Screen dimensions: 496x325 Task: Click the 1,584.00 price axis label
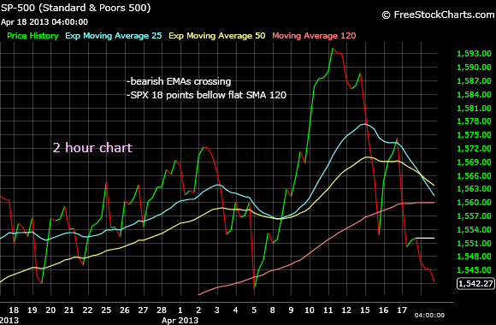pyautogui.click(x=474, y=94)
